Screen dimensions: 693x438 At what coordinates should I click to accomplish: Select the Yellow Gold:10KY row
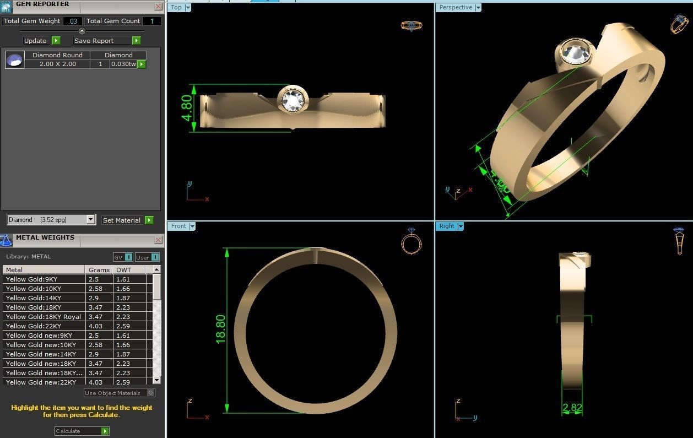[x=78, y=289]
